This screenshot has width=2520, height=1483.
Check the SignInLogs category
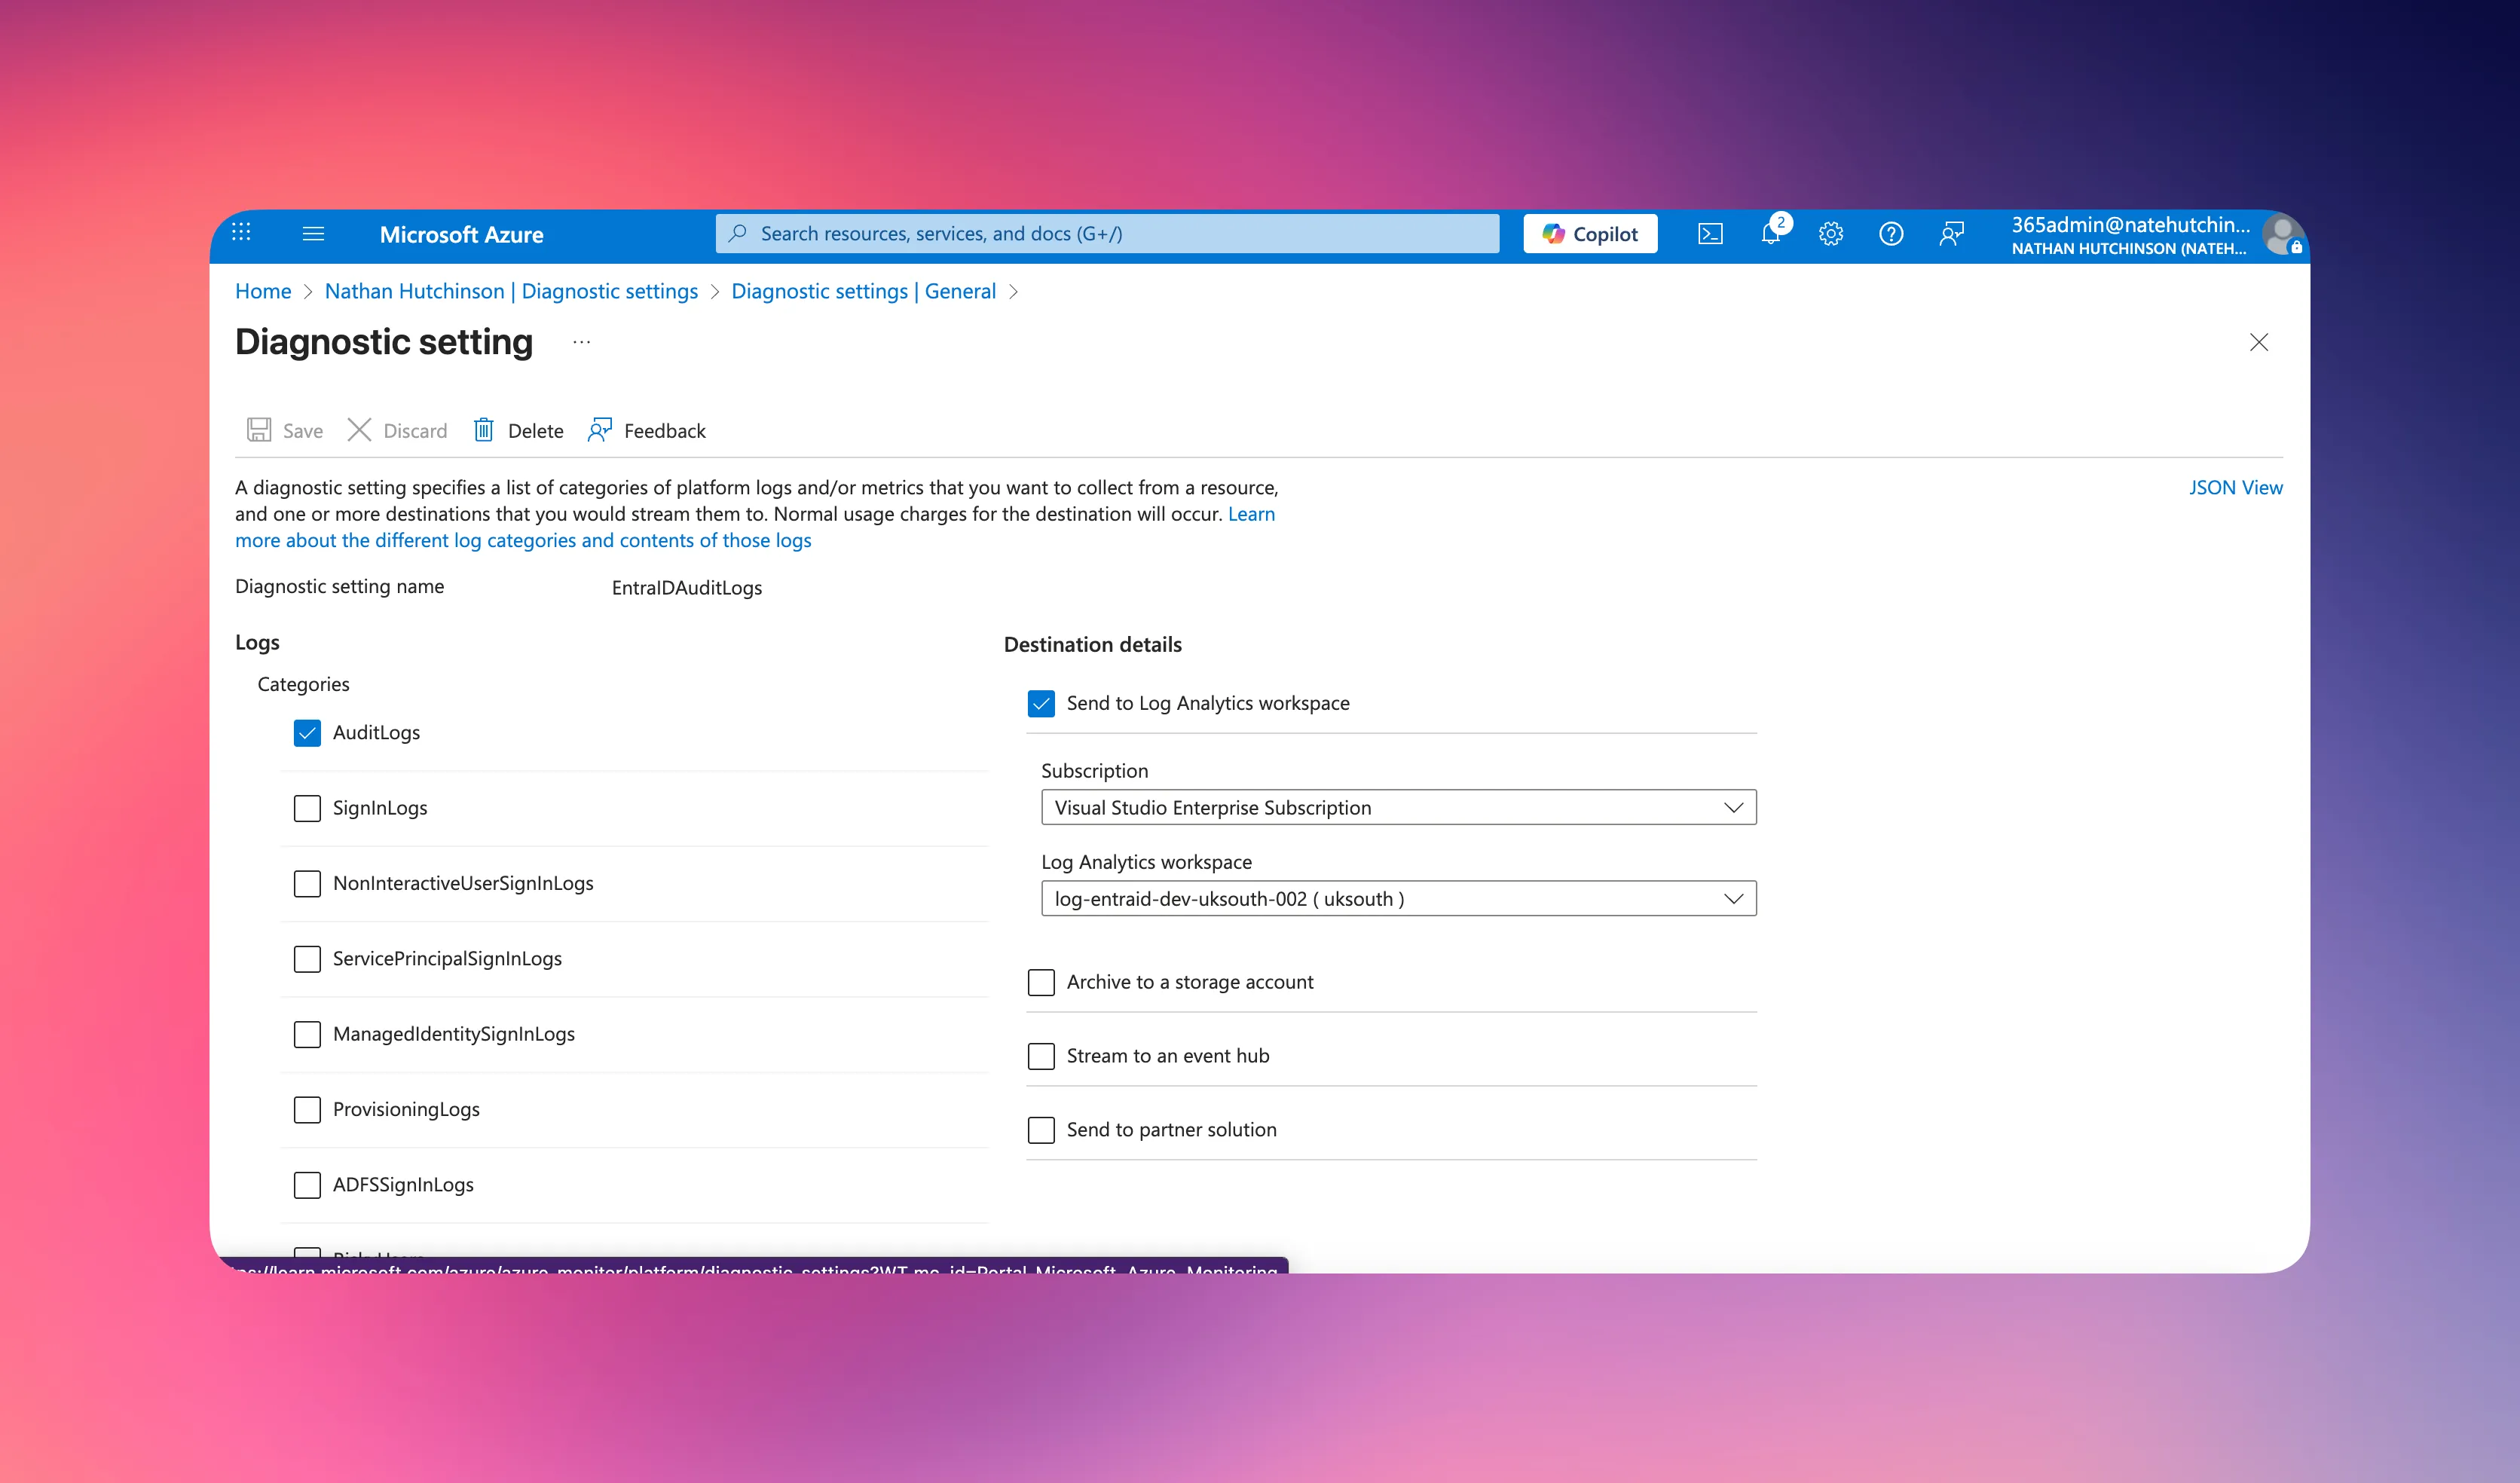click(x=307, y=808)
